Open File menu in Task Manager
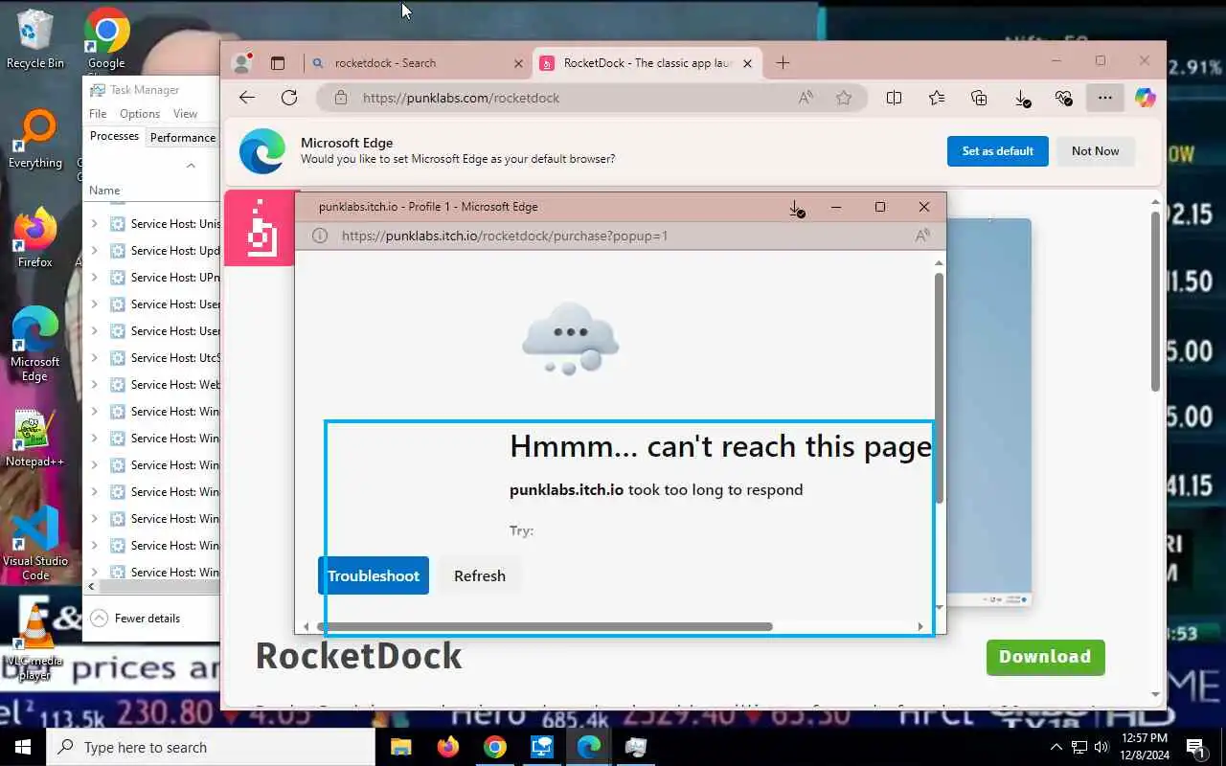Screen dimensions: 1226x766 coord(98,113)
